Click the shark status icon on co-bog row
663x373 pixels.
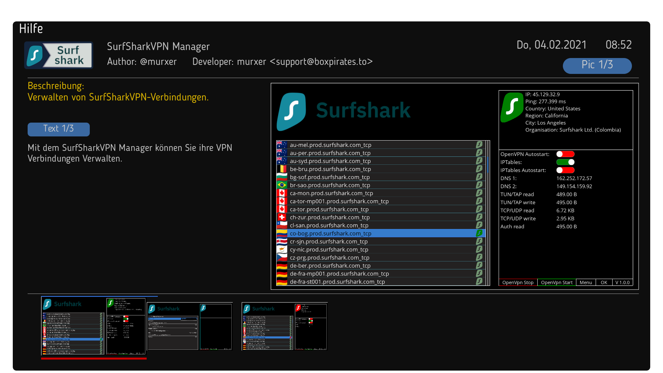[479, 233]
